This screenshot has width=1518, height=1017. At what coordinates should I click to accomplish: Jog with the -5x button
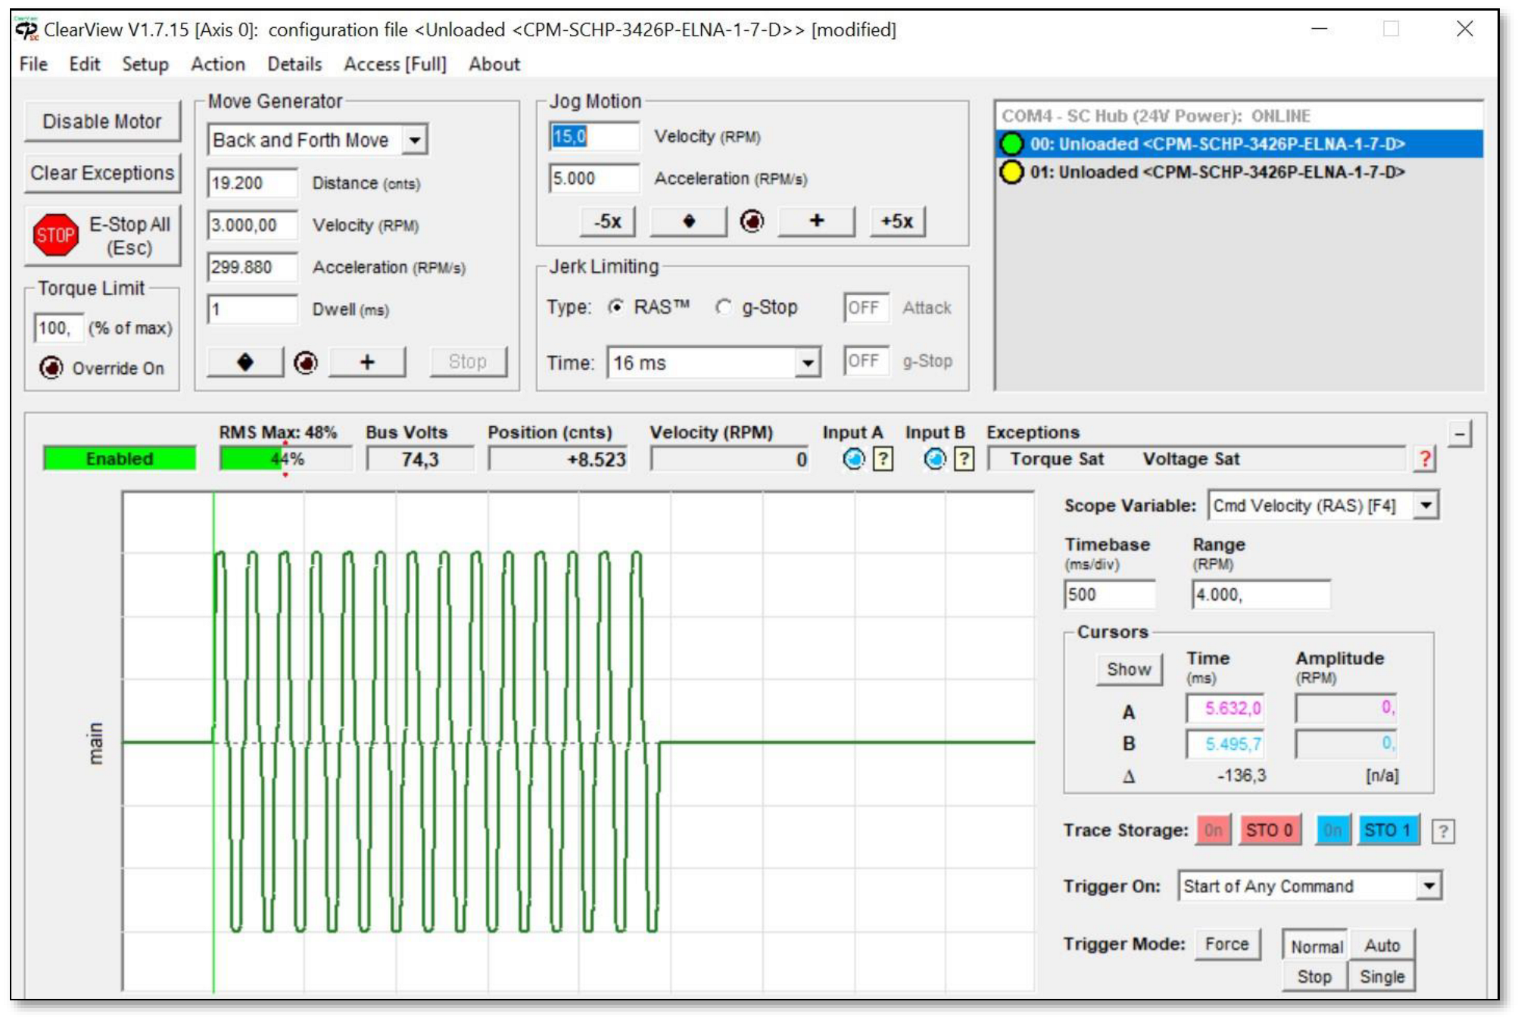(608, 221)
